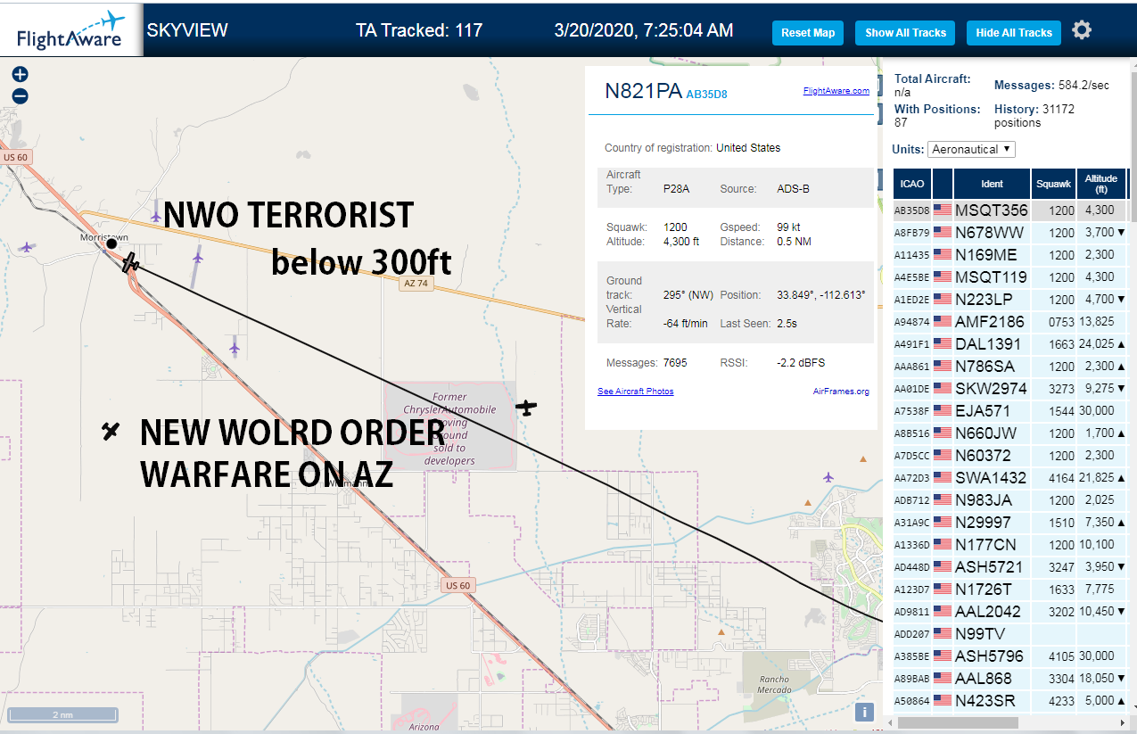1137x734 pixels.
Task: Select the EJA571 aircraft row
Action: coord(1009,411)
